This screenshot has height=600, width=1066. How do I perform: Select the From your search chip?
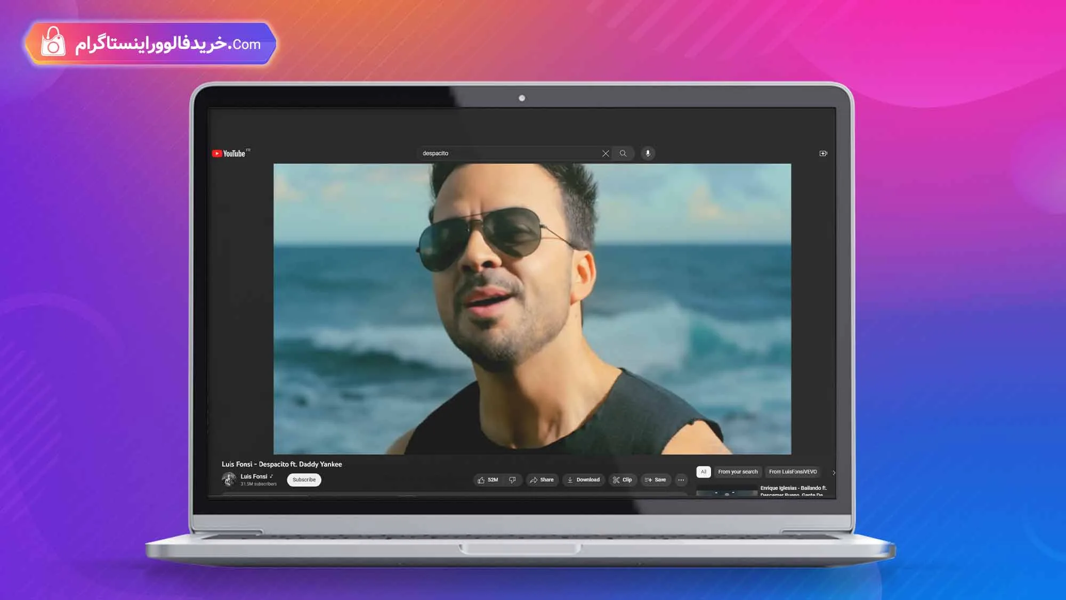[x=738, y=472]
